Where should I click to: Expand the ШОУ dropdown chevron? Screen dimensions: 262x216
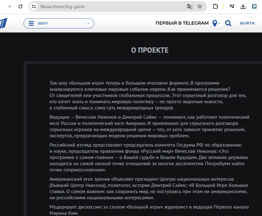tap(88, 24)
